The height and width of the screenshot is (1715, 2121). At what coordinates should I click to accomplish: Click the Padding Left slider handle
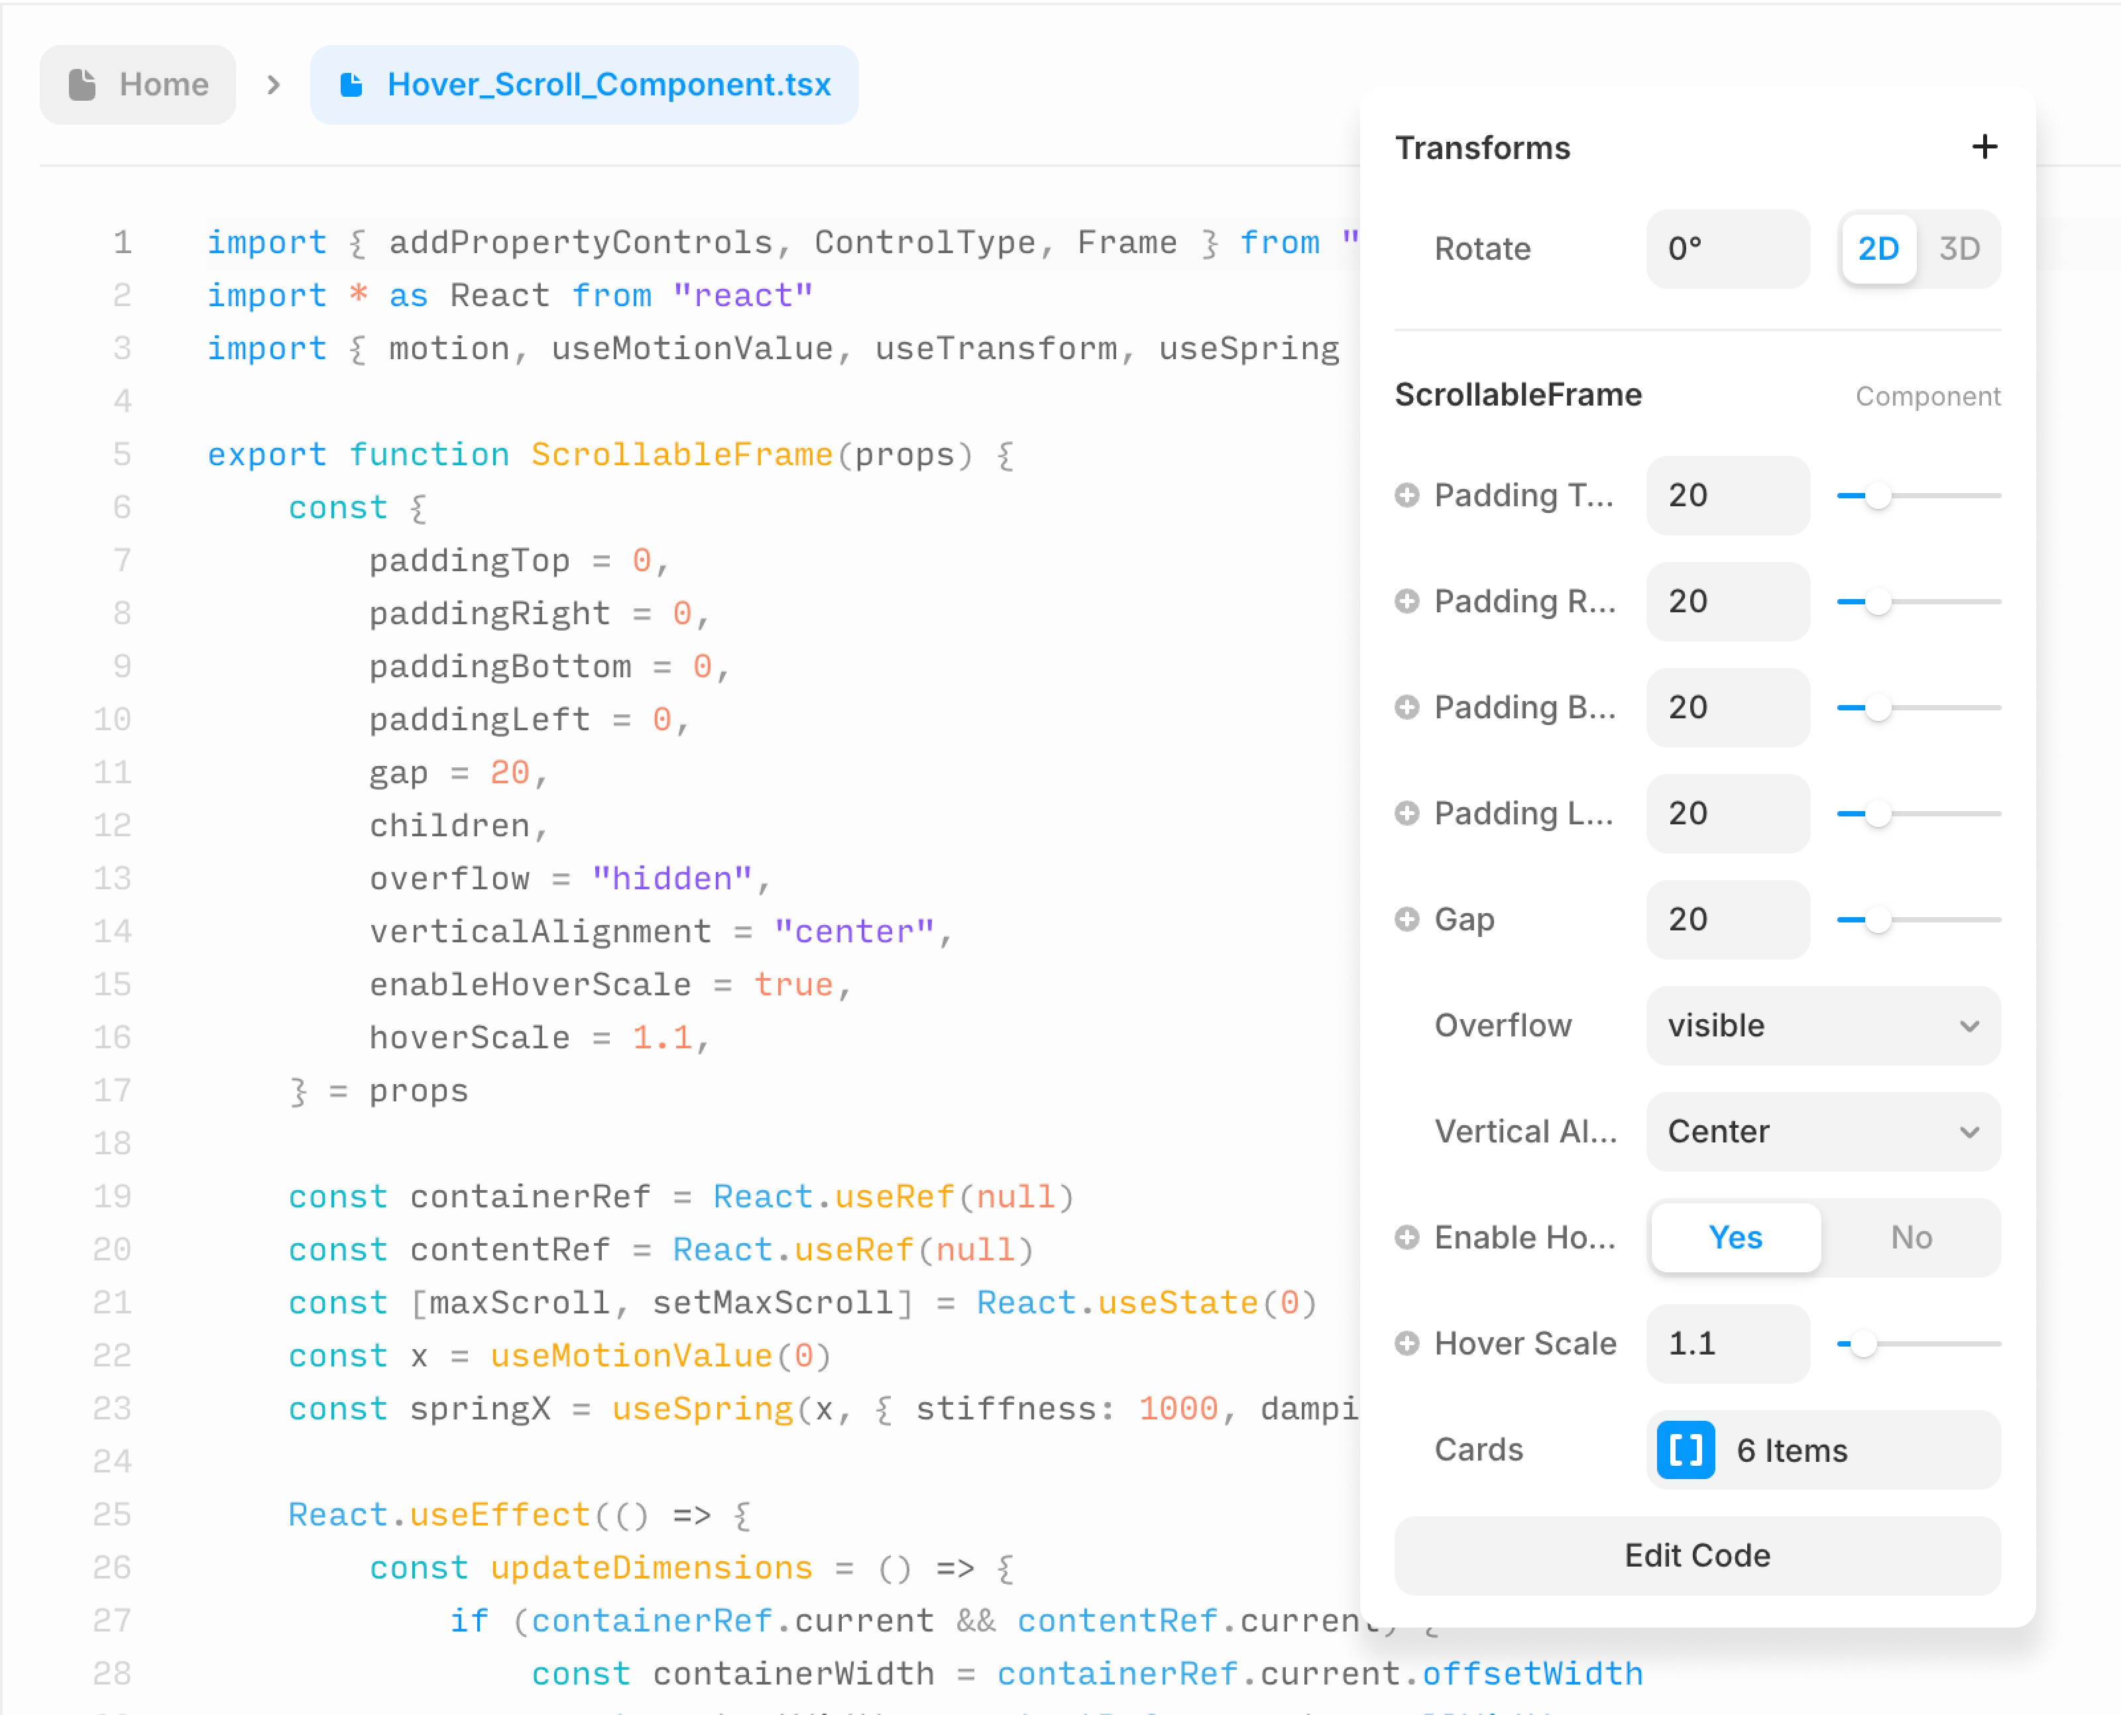click(1877, 813)
